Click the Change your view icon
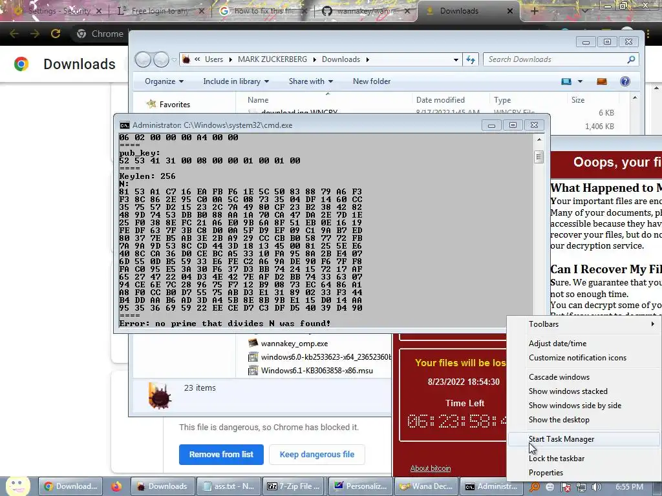The width and height of the screenshot is (662, 496). pyautogui.click(x=566, y=81)
